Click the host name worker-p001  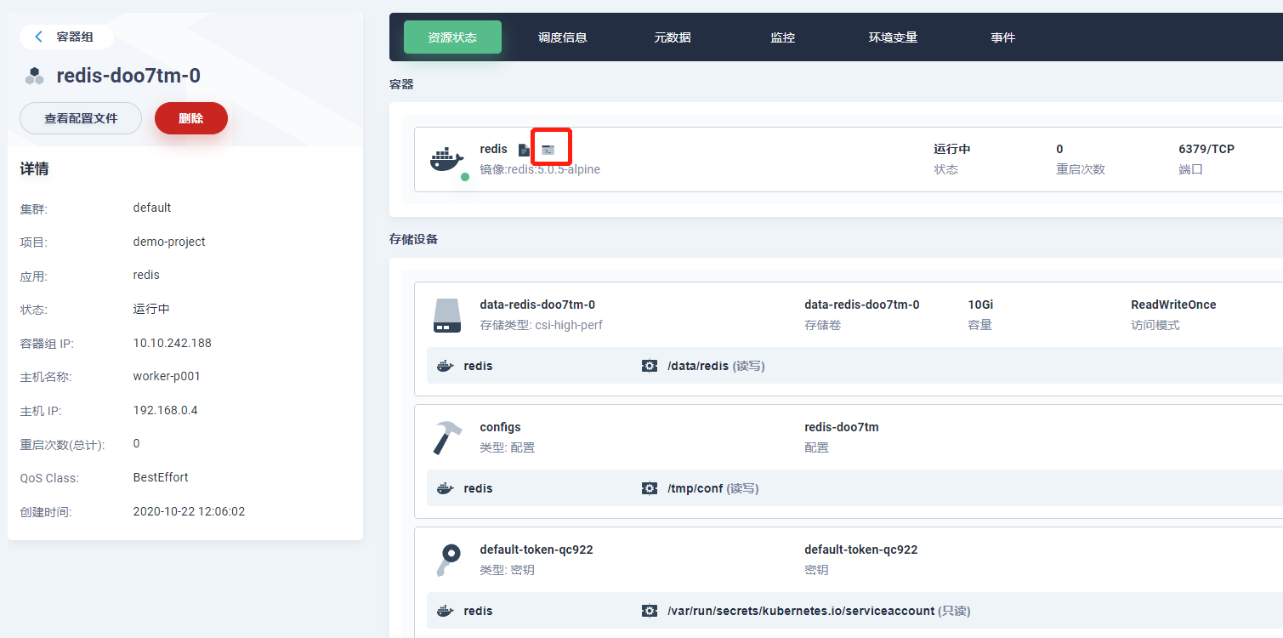click(x=167, y=376)
